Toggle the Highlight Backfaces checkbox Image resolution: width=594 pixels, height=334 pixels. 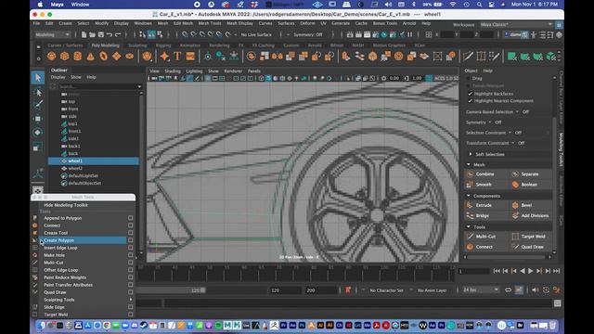tap(471, 94)
